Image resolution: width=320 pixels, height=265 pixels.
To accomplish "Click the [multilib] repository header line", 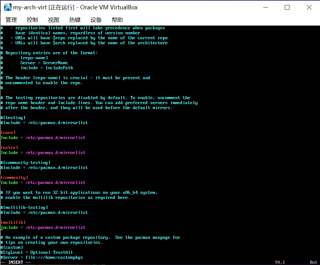I will [x=13, y=222].
